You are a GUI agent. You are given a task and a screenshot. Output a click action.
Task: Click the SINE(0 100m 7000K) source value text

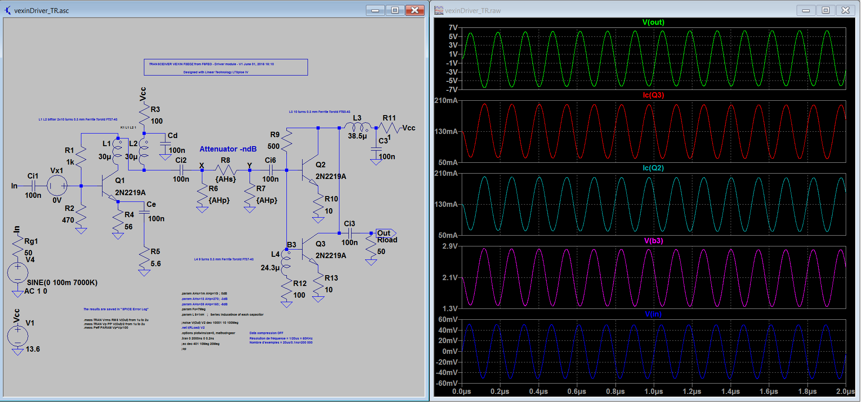click(x=62, y=282)
